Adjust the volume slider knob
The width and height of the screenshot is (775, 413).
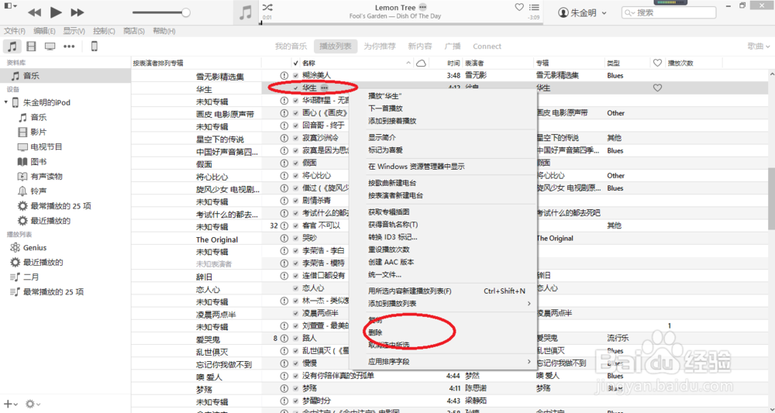(x=186, y=12)
